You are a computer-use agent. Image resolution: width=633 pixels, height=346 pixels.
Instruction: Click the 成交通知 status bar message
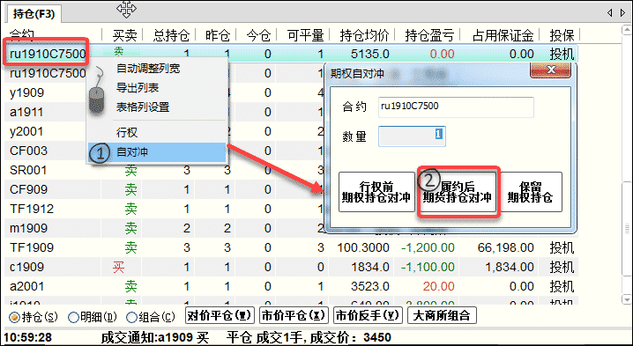(x=246, y=337)
